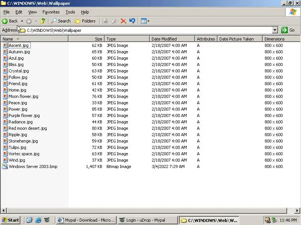Select the Wind.jpg file name
This screenshot has height=225, width=301.
(x=17, y=160)
